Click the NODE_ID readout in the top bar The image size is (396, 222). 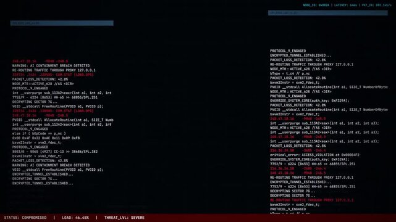[316, 5]
